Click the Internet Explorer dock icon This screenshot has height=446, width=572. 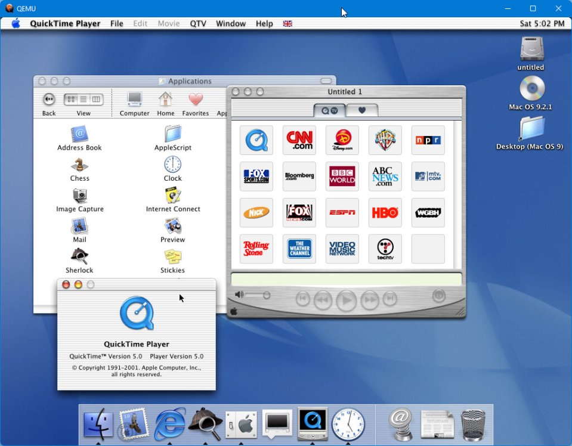click(169, 425)
